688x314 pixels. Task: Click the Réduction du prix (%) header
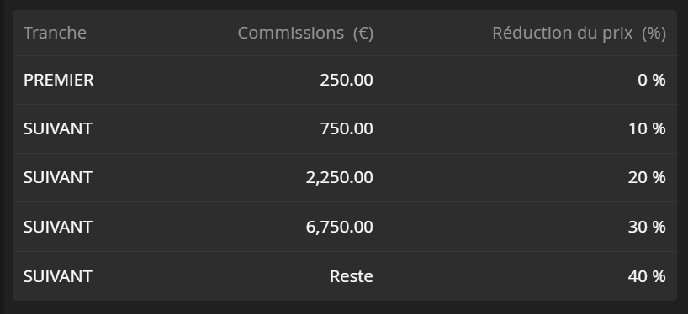(580, 33)
